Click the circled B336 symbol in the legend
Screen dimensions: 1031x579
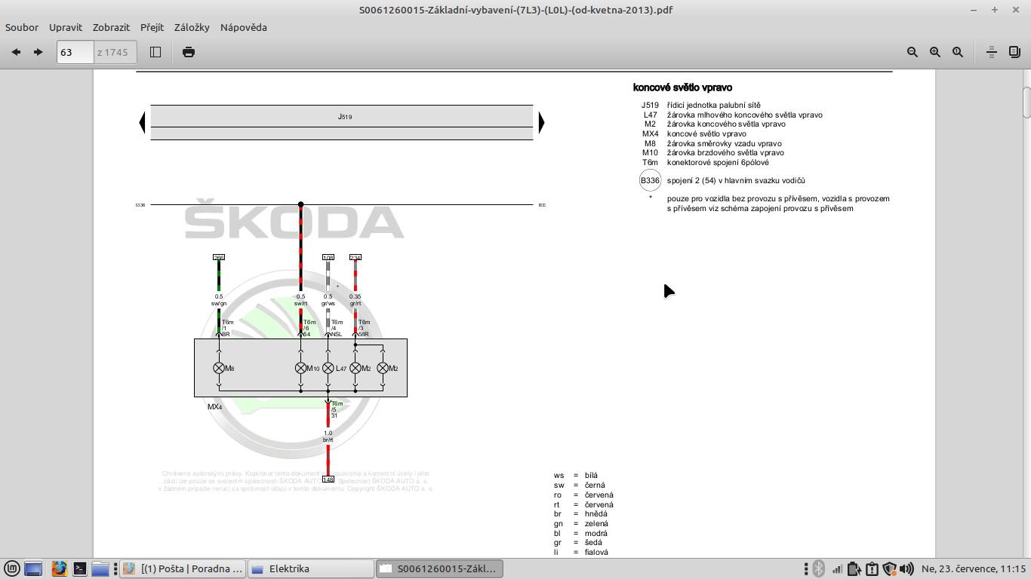(x=650, y=181)
